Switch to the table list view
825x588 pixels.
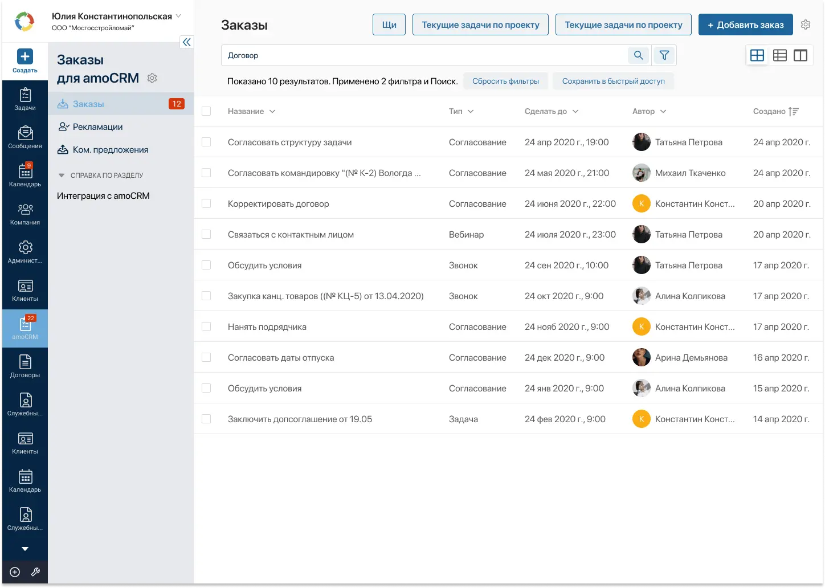coord(780,55)
